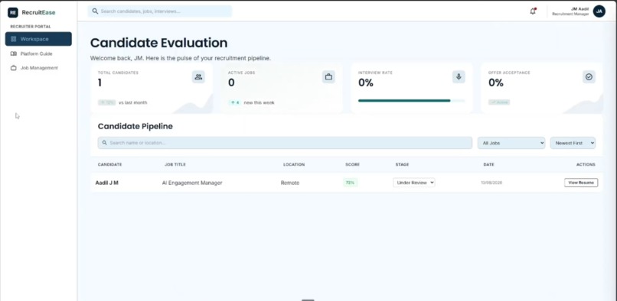Click the vs last month badge
This screenshot has height=301, width=617.
[x=106, y=102]
